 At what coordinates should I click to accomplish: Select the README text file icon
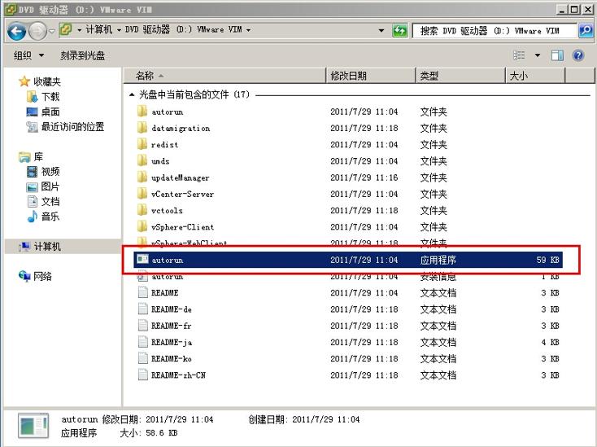click(142, 292)
